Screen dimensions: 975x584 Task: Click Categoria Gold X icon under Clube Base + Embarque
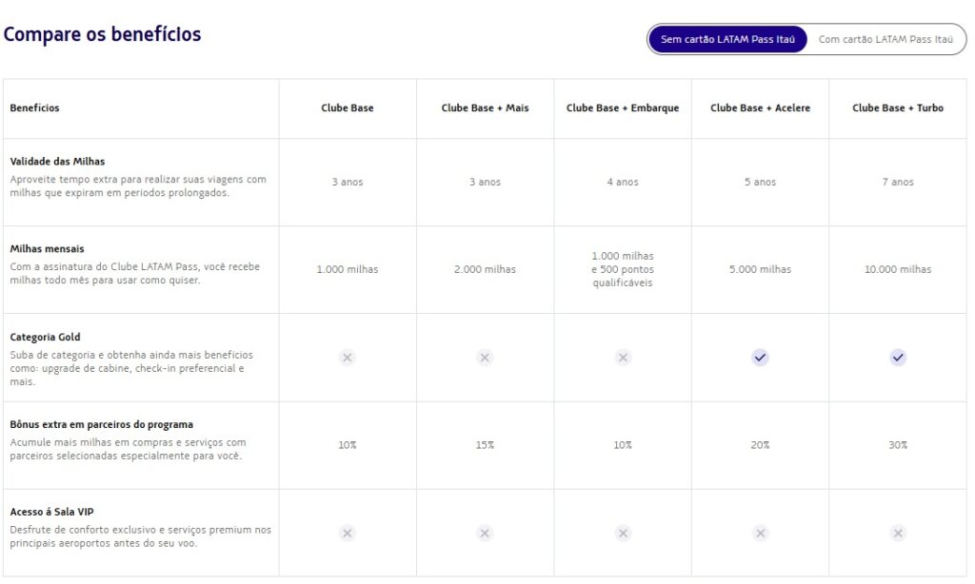(623, 358)
